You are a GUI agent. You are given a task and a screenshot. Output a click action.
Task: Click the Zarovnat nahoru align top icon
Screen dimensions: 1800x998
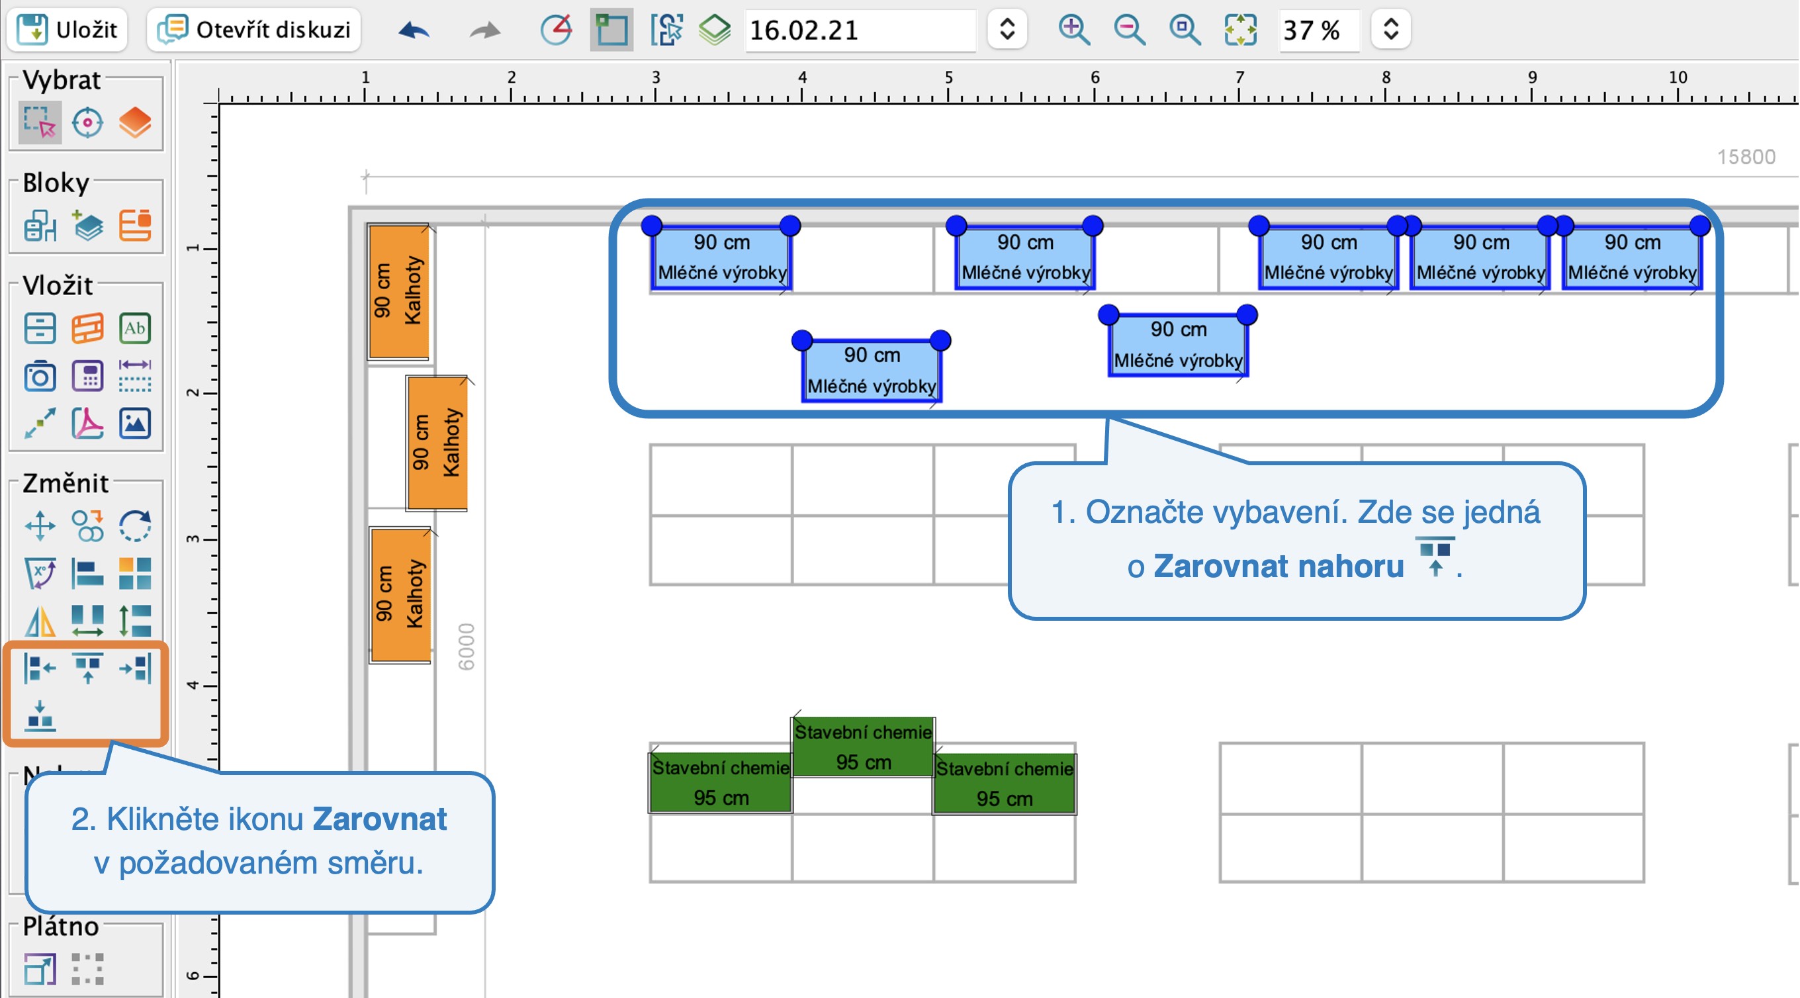(x=87, y=668)
